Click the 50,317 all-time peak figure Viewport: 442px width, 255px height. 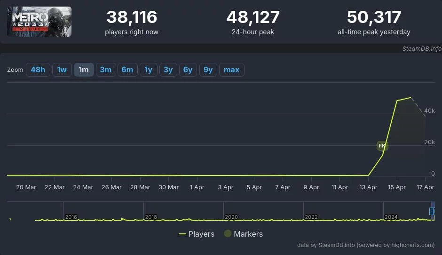374,17
